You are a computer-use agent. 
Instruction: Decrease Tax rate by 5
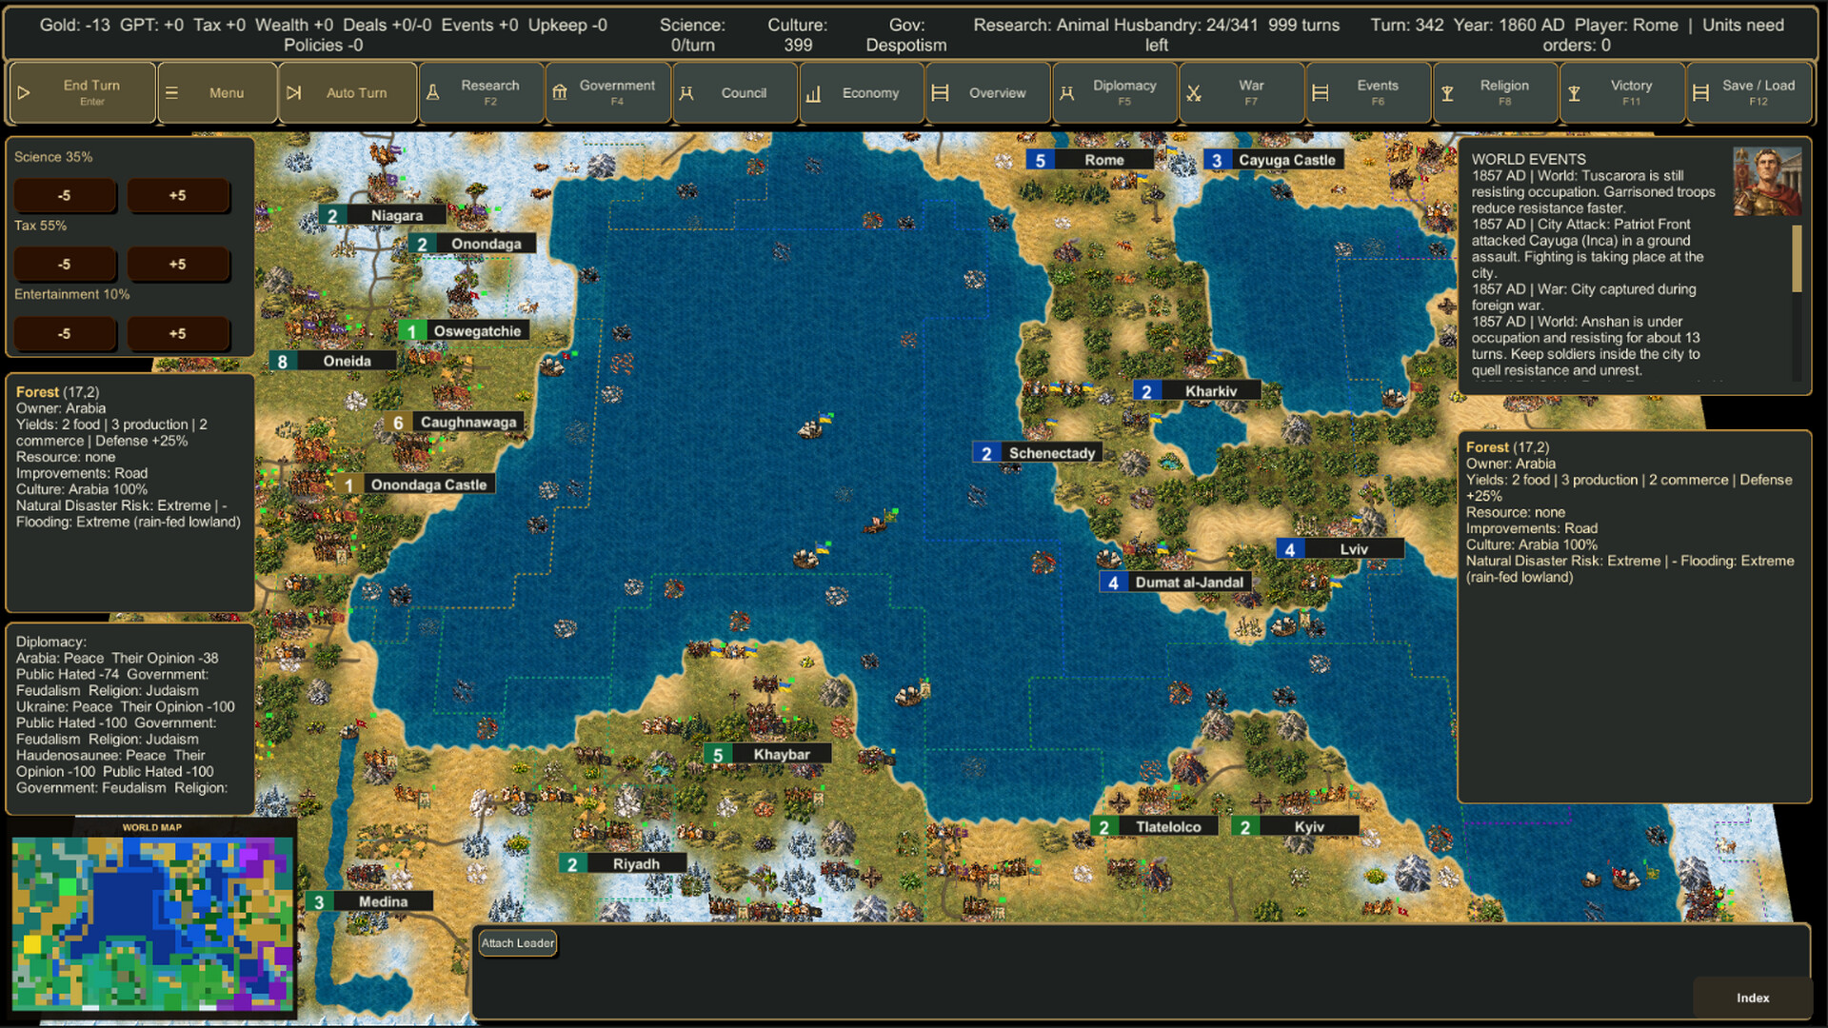(x=64, y=264)
